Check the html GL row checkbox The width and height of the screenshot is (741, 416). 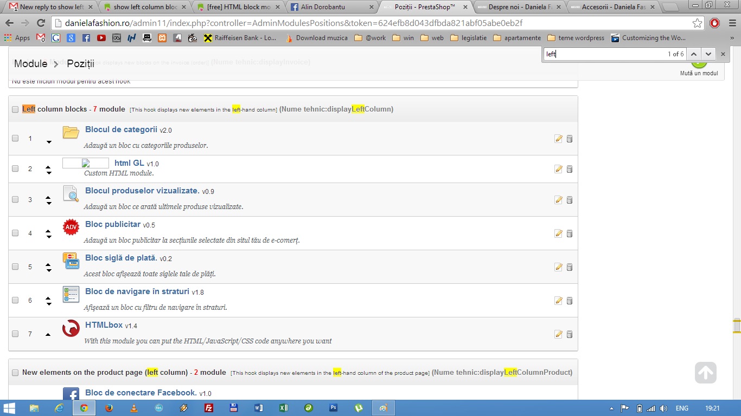pyautogui.click(x=15, y=168)
